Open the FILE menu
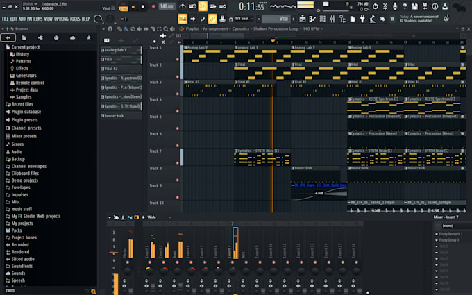 5,19
